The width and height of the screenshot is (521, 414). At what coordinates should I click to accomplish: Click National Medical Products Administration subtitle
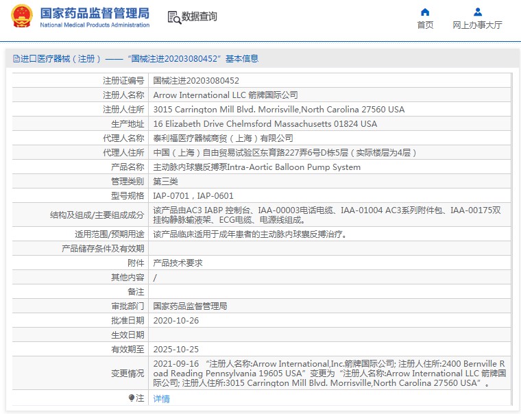coord(95,25)
